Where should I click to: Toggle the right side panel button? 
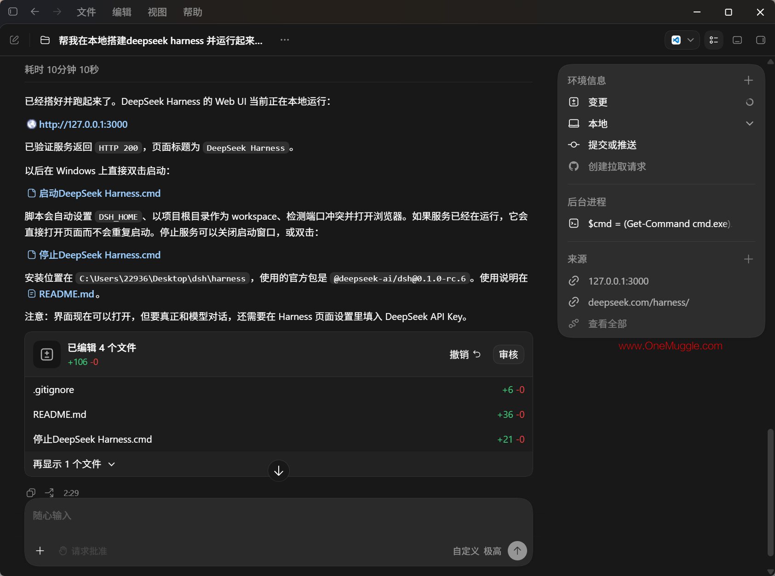point(761,40)
